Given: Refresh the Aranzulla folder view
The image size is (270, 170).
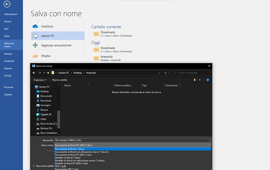Looking at the screenshot, I should click(165, 73).
